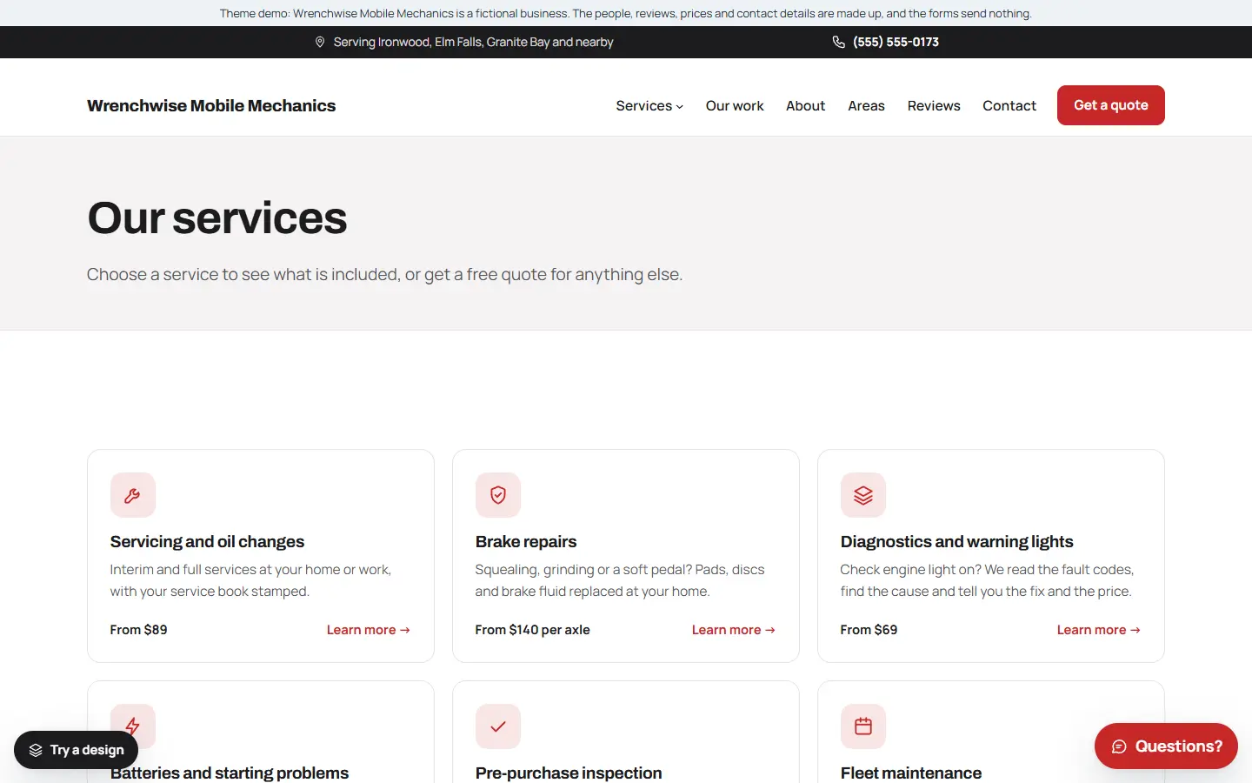Click the From $69 price text
The width and height of the screenshot is (1252, 783).
pyautogui.click(x=869, y=630)
